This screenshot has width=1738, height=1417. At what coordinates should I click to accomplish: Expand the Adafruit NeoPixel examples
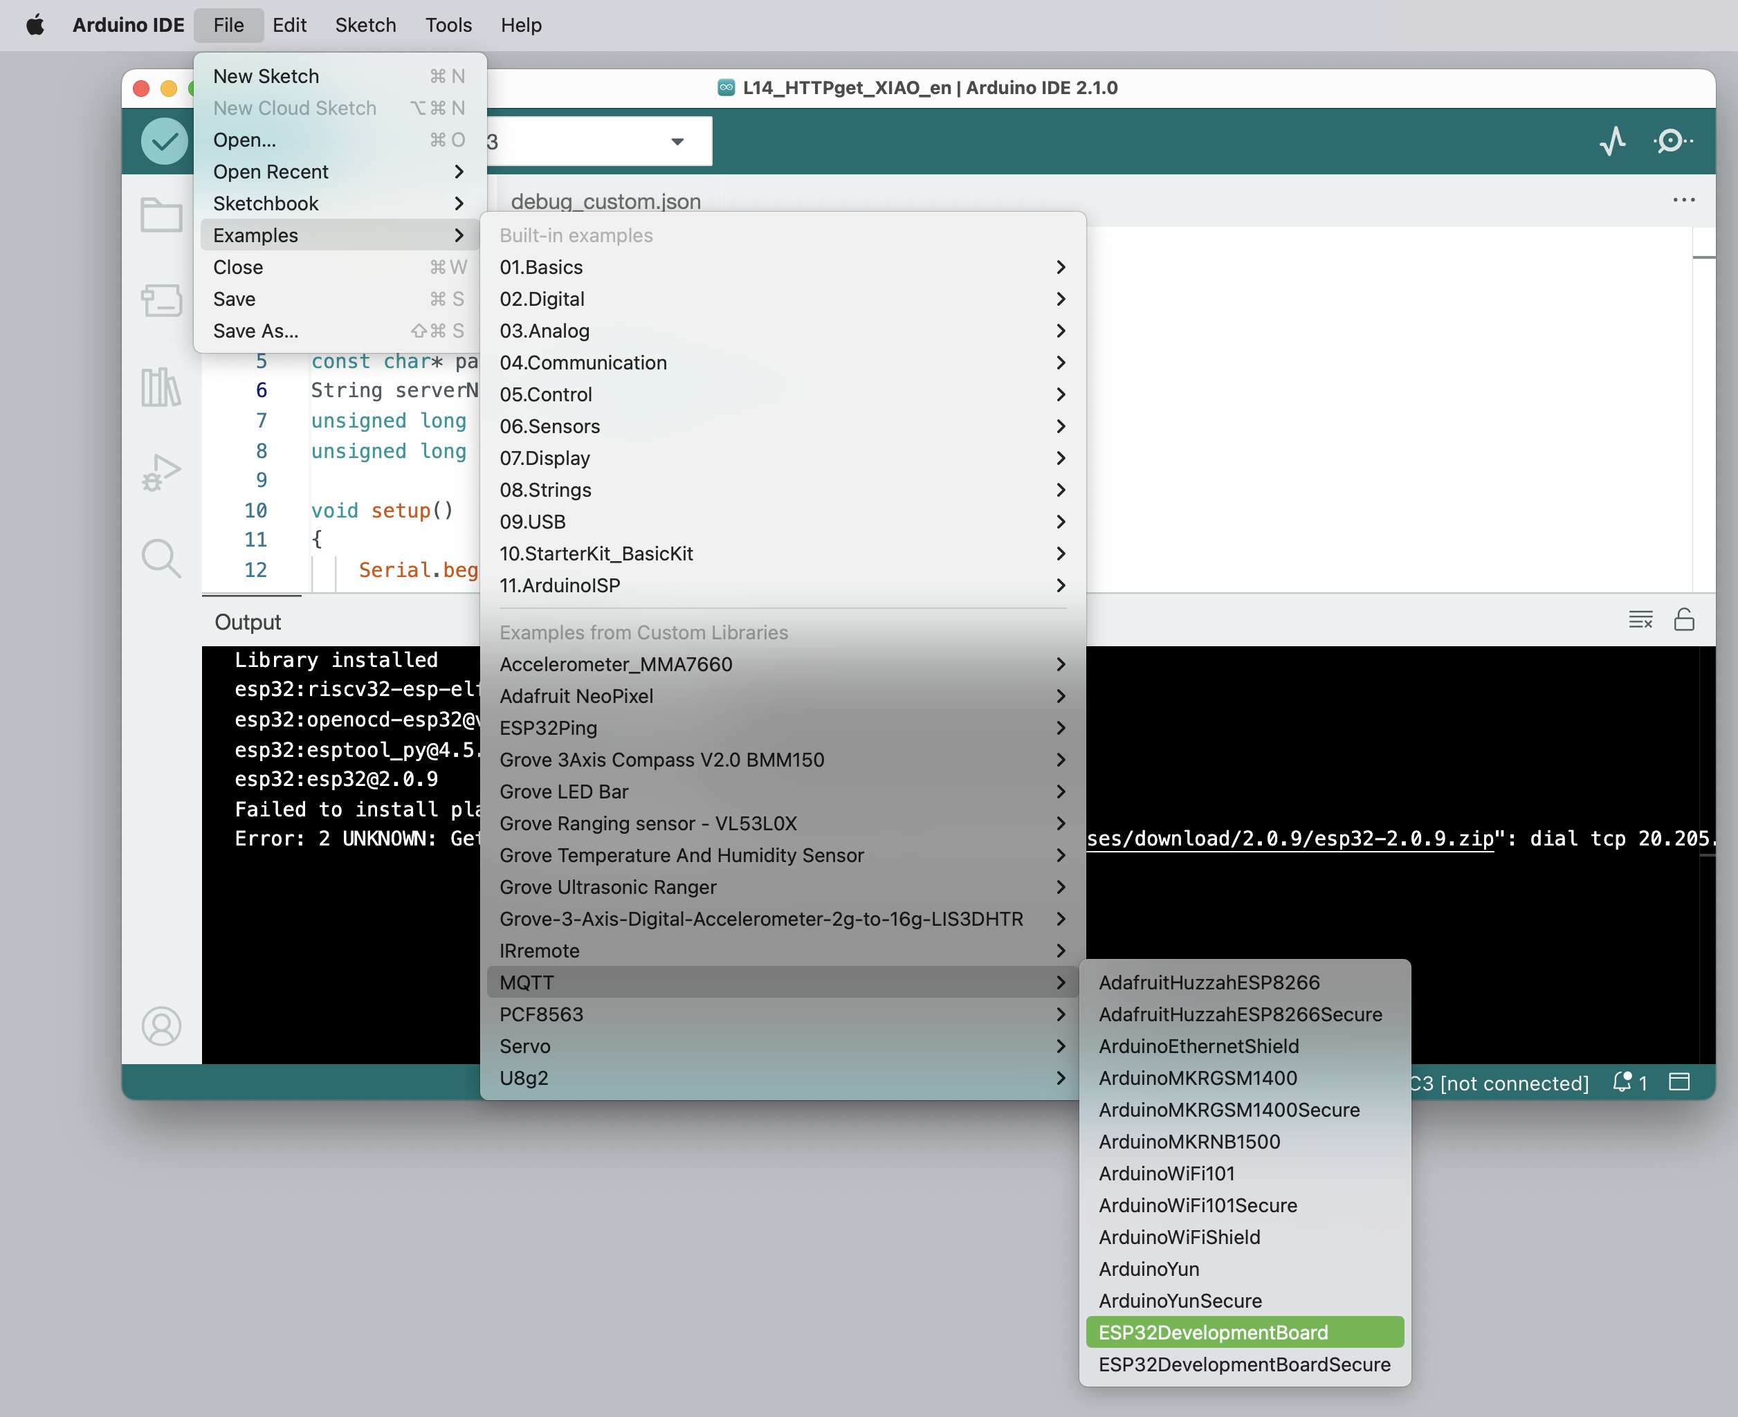(783, 696)
